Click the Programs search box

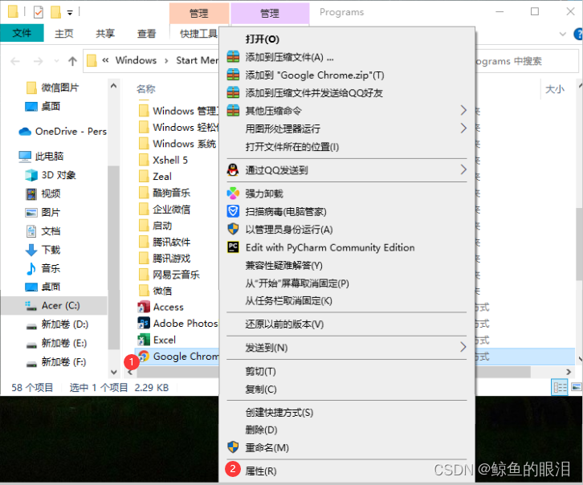(x=526, y=61)
